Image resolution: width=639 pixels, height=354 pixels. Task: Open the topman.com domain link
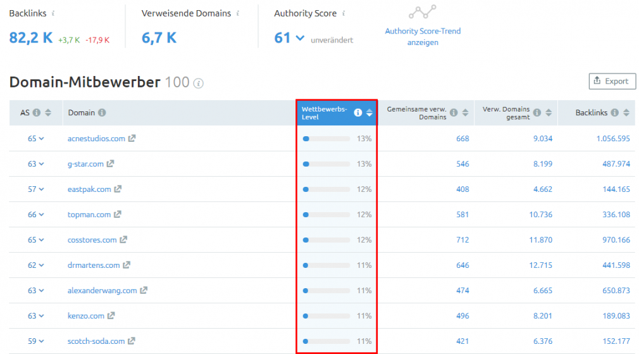[89, 215]
